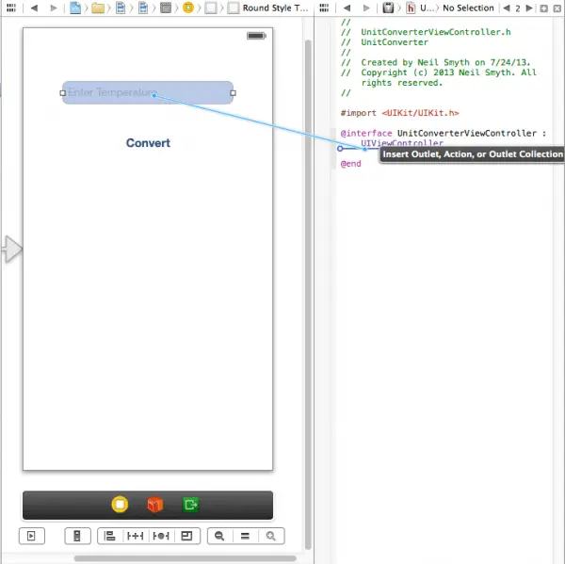Open the Resizing Behavior button
This screenshot has height=564, width=565.
click(x=186, y=536)
